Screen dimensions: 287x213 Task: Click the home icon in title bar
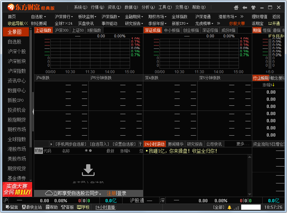236,7
